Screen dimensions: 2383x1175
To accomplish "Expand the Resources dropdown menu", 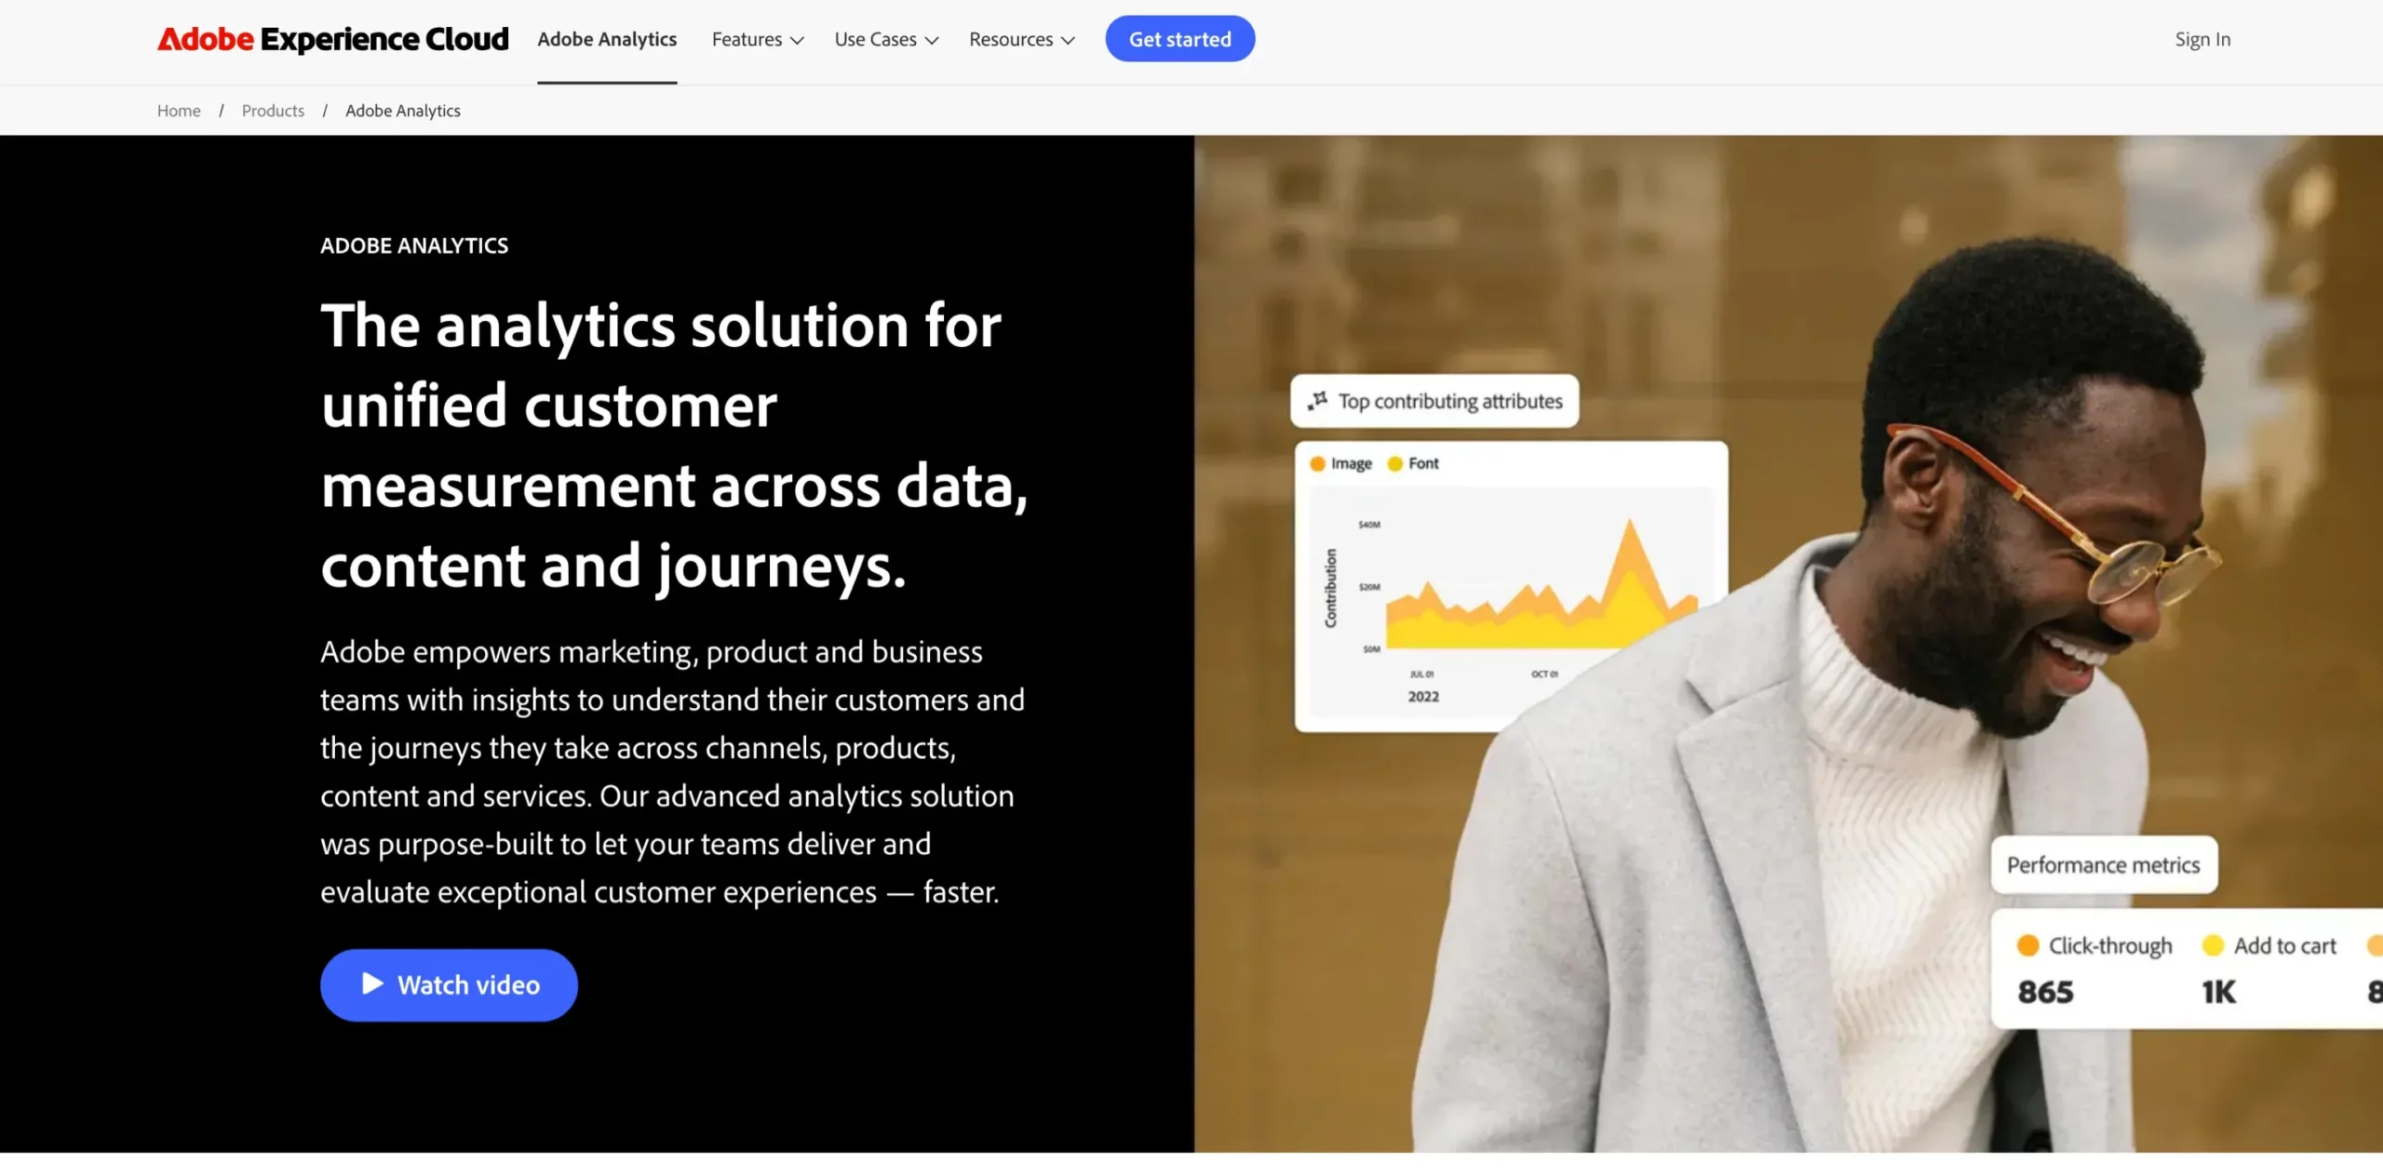I will [1021, 38].
